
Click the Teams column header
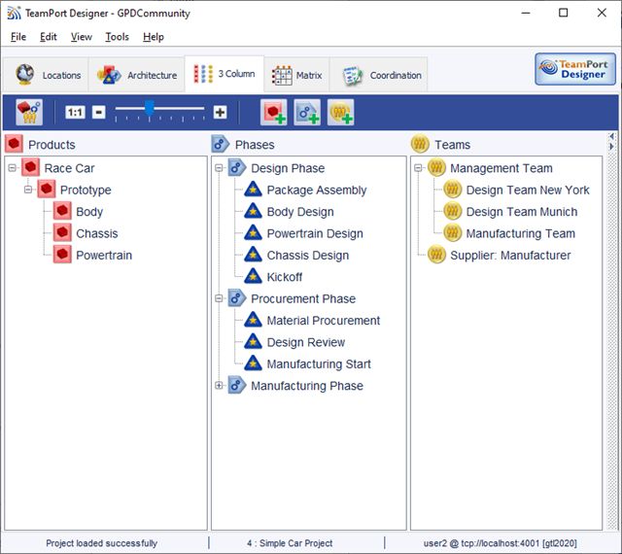pos(453,145)
